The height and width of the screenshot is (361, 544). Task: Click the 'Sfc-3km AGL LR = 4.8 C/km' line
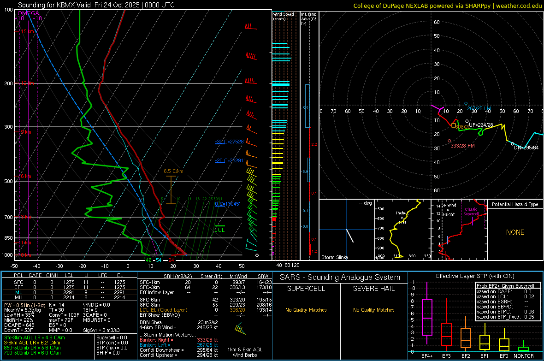point(35,337)
